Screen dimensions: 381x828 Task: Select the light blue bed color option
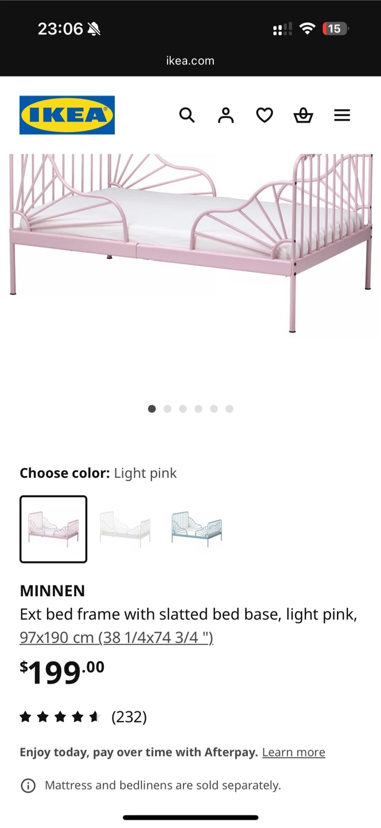(x=197, y=529)
